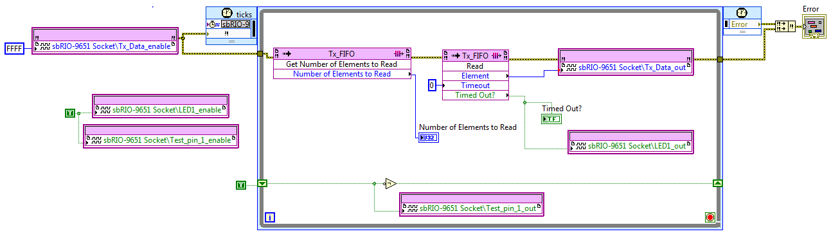Click the Tx_FIFO Read node header

pyautogui.click(x=476, y=56)
